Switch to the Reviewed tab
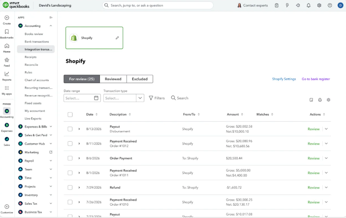Image resolution: width=346 pixels, height=218 pixels. pos(113,79)
